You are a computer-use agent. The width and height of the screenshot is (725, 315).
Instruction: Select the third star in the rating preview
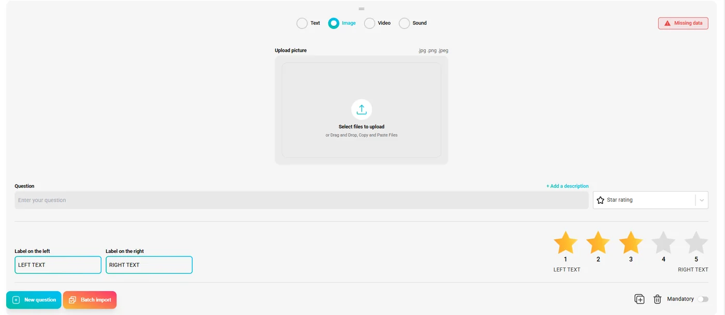point(631,242)
